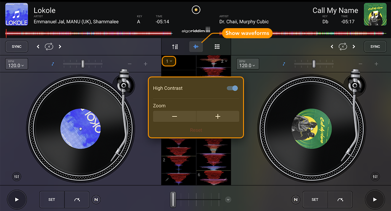
Task: Play the right deck
Action: click(375, 200)
